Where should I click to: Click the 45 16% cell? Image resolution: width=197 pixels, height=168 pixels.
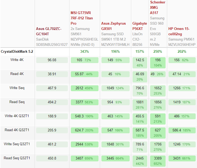pyautogui.click(x=116, y=74)
